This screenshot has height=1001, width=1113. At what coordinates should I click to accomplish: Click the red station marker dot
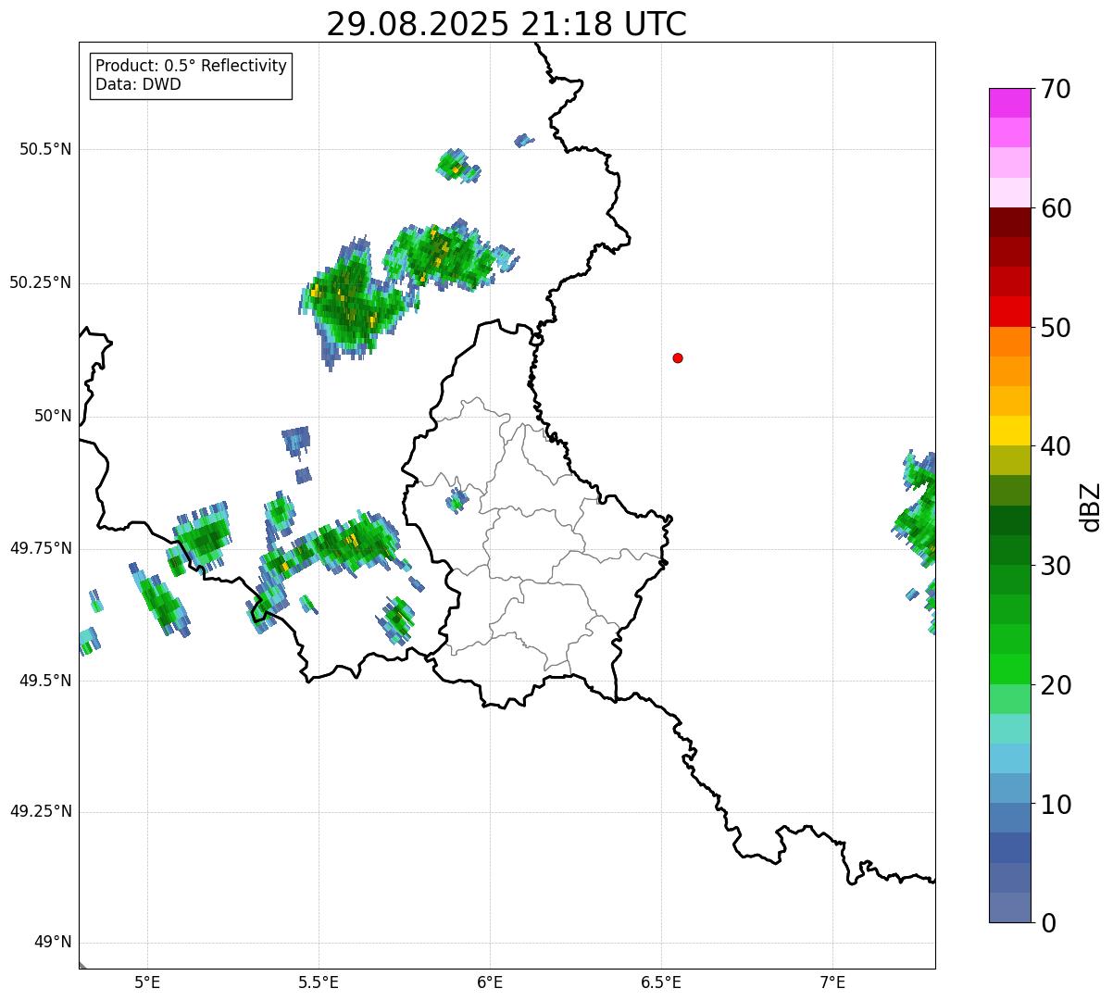coord(678,358)
